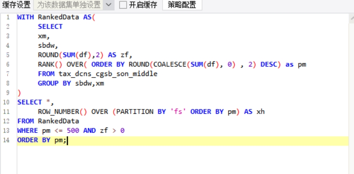Click table name tax_dcns_cgsb_son_middle
This screenshot has height=174, width=354.
tap(108, 74)
